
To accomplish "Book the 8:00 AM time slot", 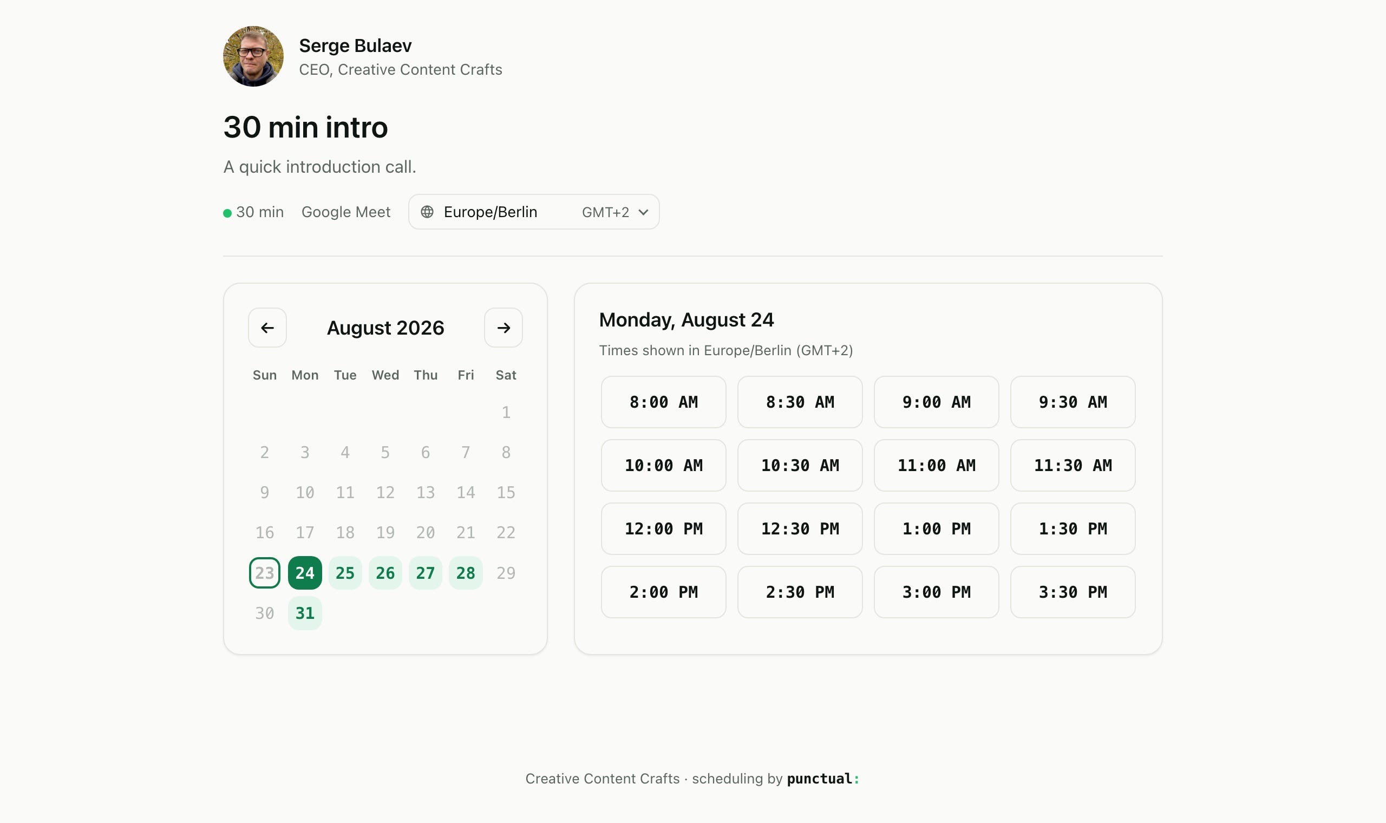I will pyautogui.click(x=664, y=402).
